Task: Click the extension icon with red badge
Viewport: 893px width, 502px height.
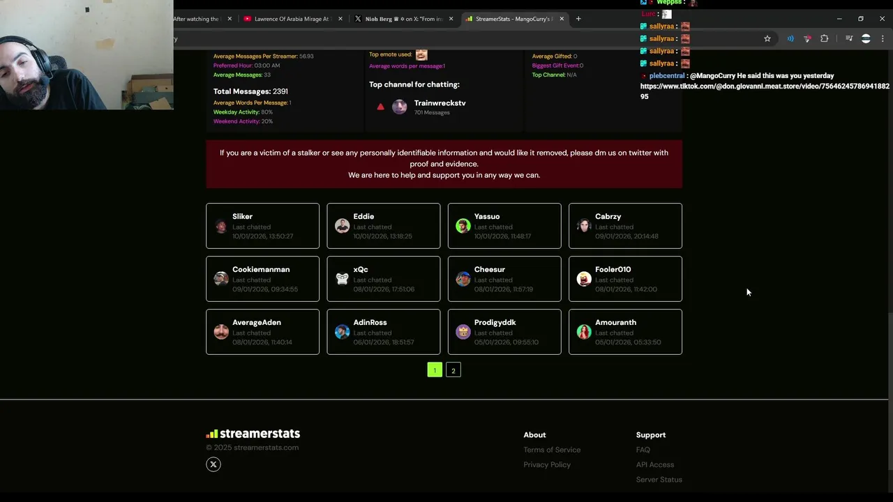Action: [x=807, y=39]
